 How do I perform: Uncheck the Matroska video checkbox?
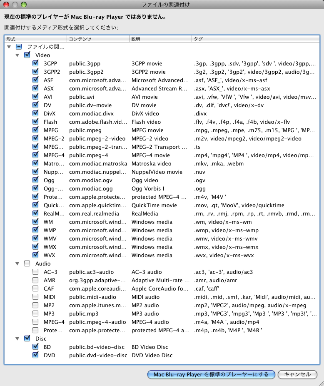35,163
